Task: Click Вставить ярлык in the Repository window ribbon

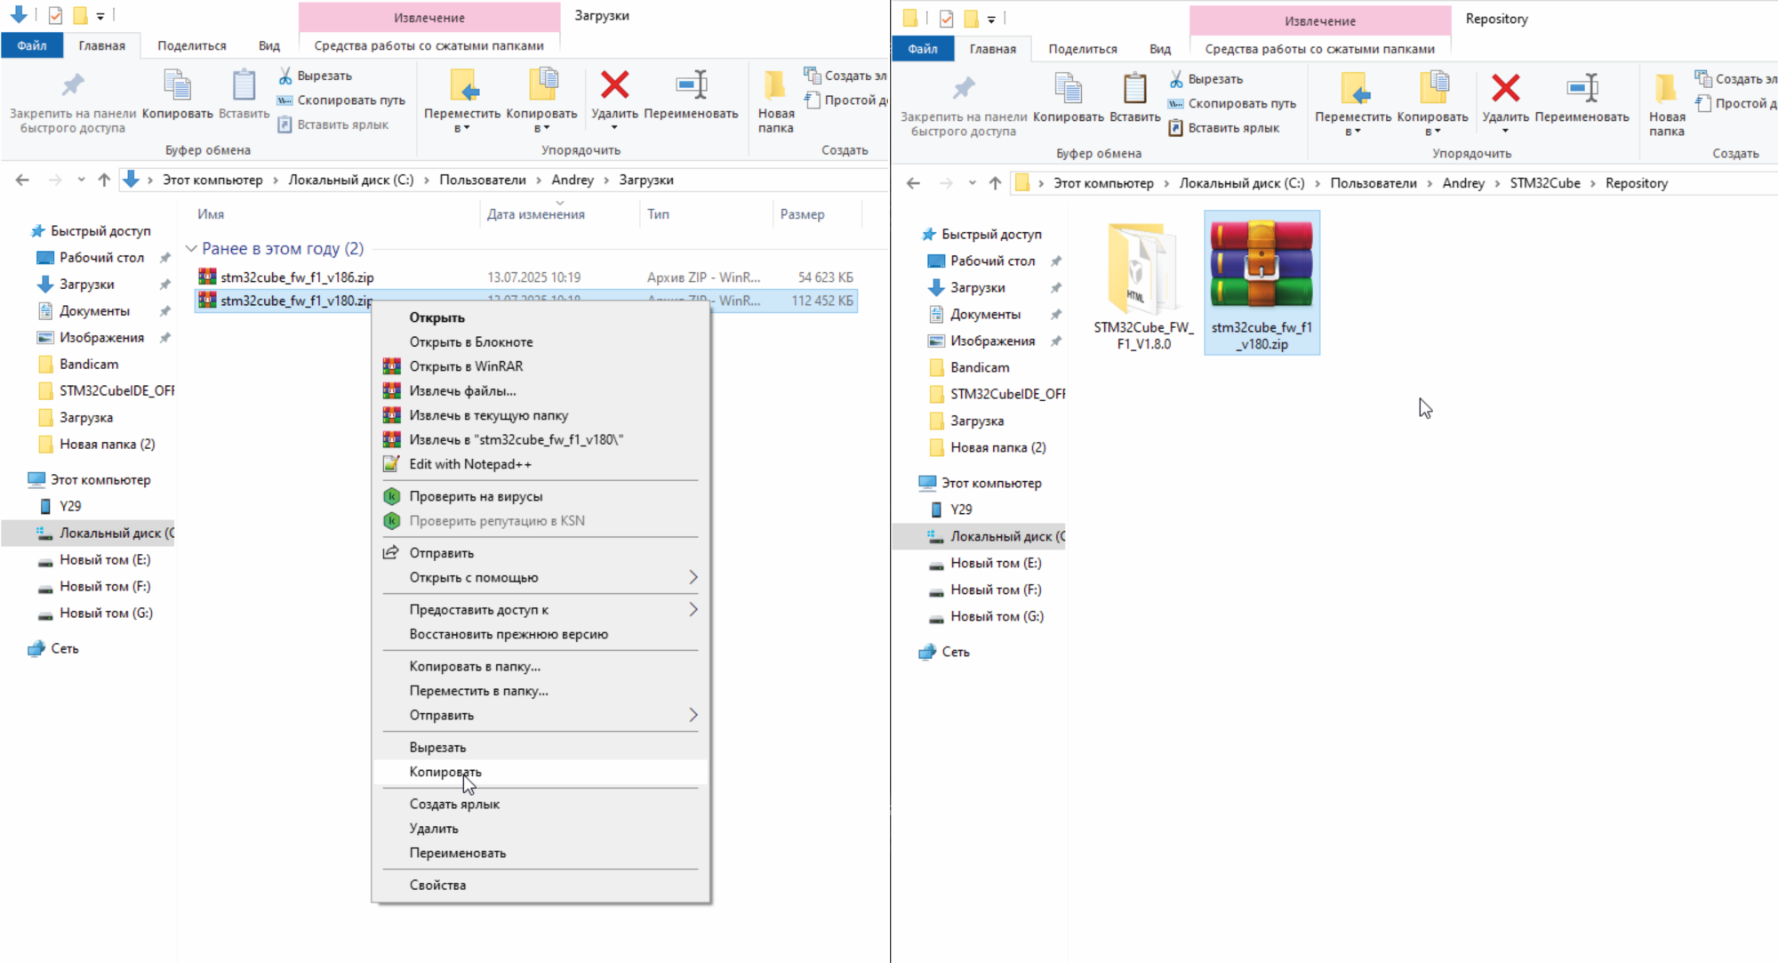Action: (x=1224, y=128)
